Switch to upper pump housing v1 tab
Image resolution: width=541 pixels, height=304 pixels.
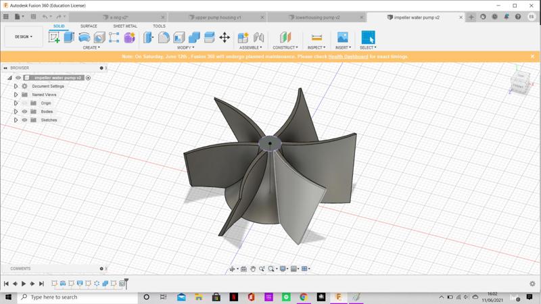coord(216,18)
